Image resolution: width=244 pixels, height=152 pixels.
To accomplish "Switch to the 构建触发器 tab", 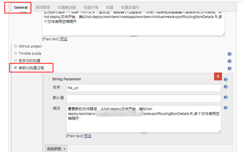I will [67, 7].
